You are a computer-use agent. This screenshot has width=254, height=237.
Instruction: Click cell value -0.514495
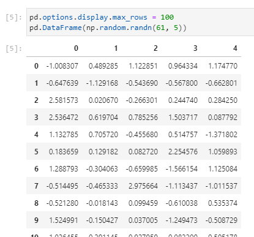coord(62,186)
